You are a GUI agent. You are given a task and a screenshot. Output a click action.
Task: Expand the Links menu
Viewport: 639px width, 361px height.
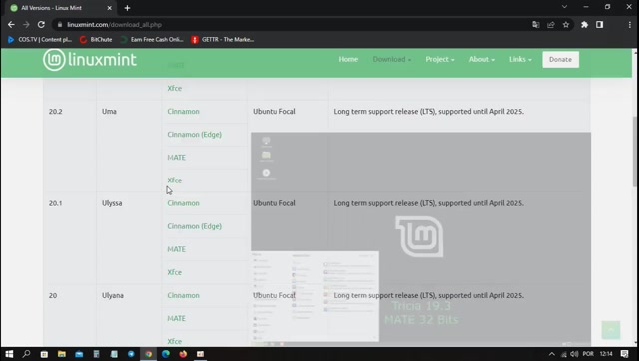(x=520, y=59)
